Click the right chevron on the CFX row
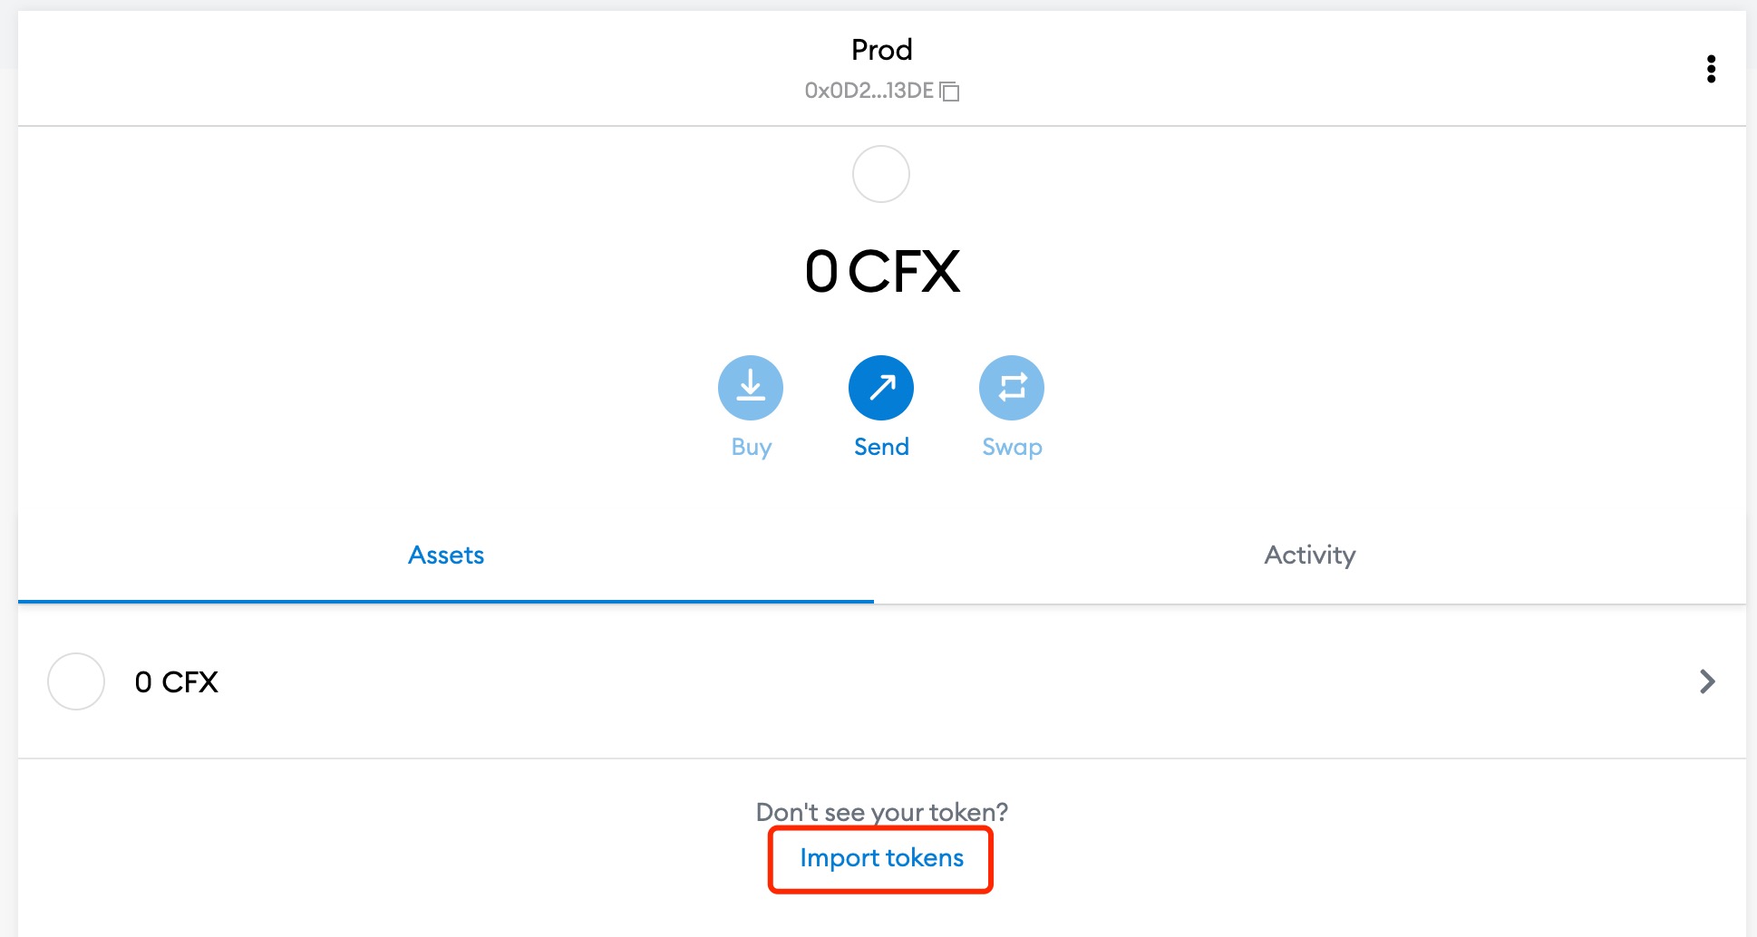The width and height of the screenshot is (1757, 937). [x=1707, y=681]
